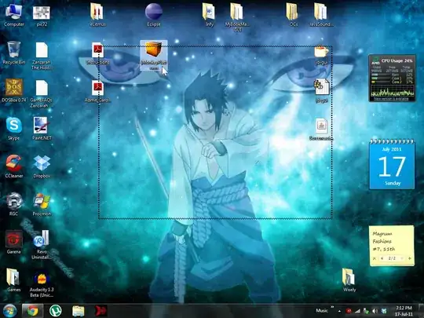This screenshot has height=318, width=424.
Task: Select the CCleaner desktop shortcut
Action: pyautogui.click(x=14, y=166)
